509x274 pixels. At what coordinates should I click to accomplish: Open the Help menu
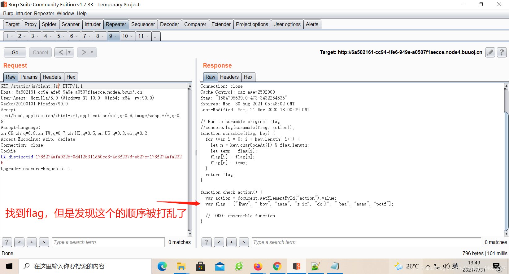point(82,13)
